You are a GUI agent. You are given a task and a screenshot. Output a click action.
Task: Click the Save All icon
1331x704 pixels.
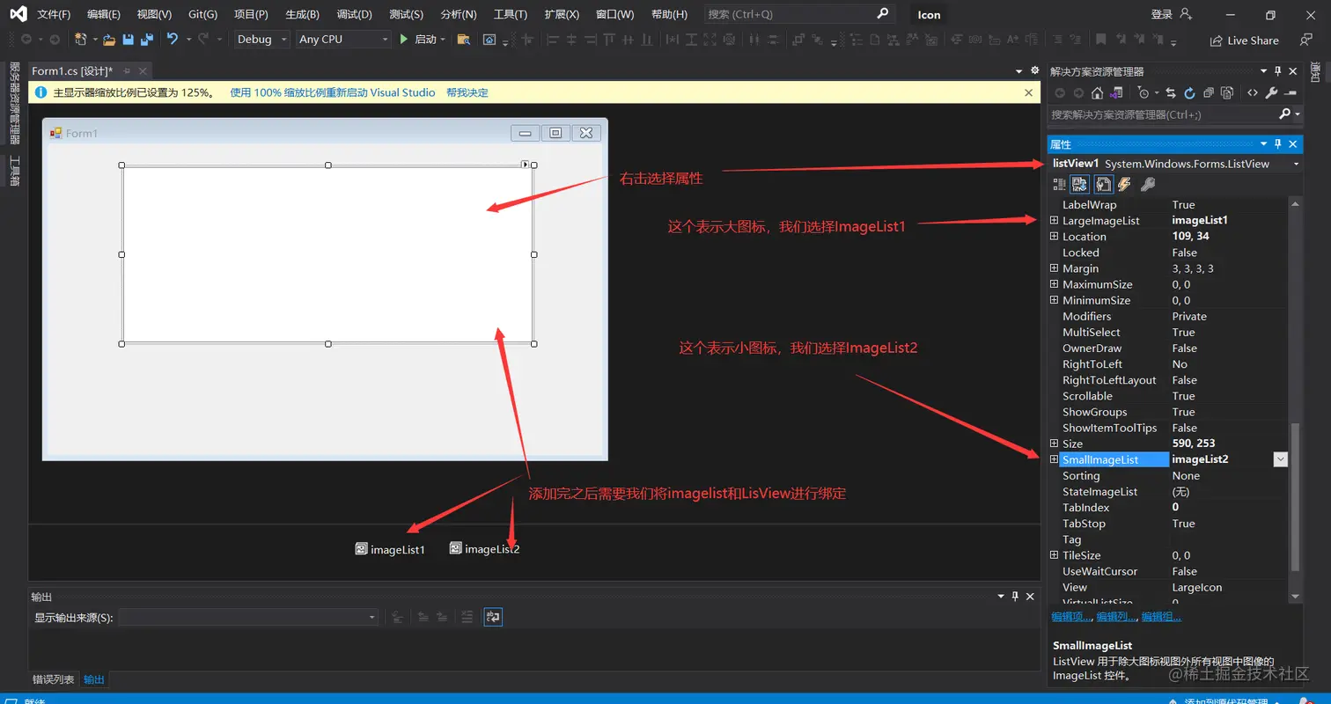coord(146,40)
